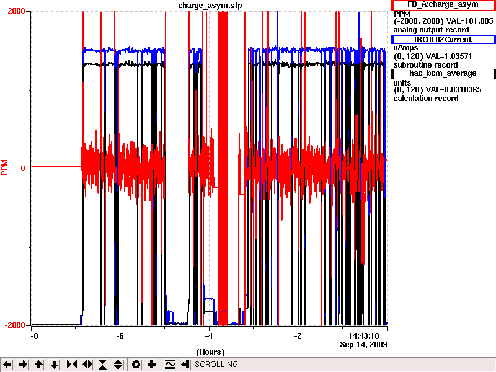Click the -4 tick label on the time axis
496x372 pixels.
point(209,336)
